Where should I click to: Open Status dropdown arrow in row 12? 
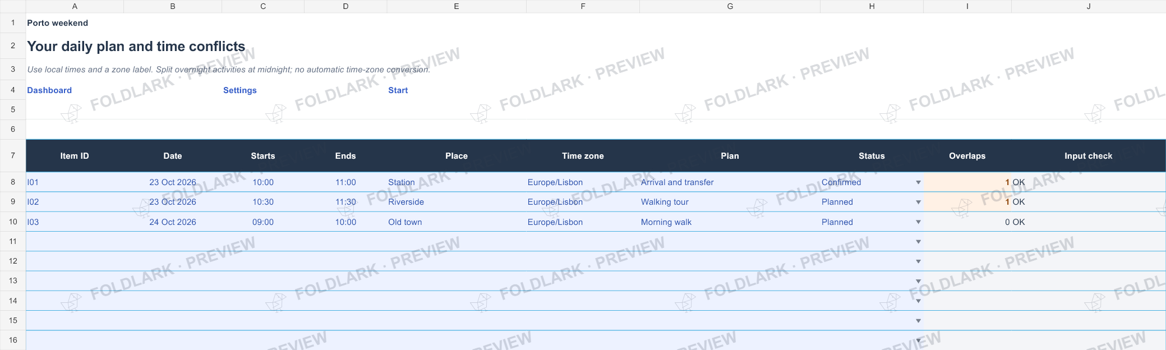pos(918,261)
